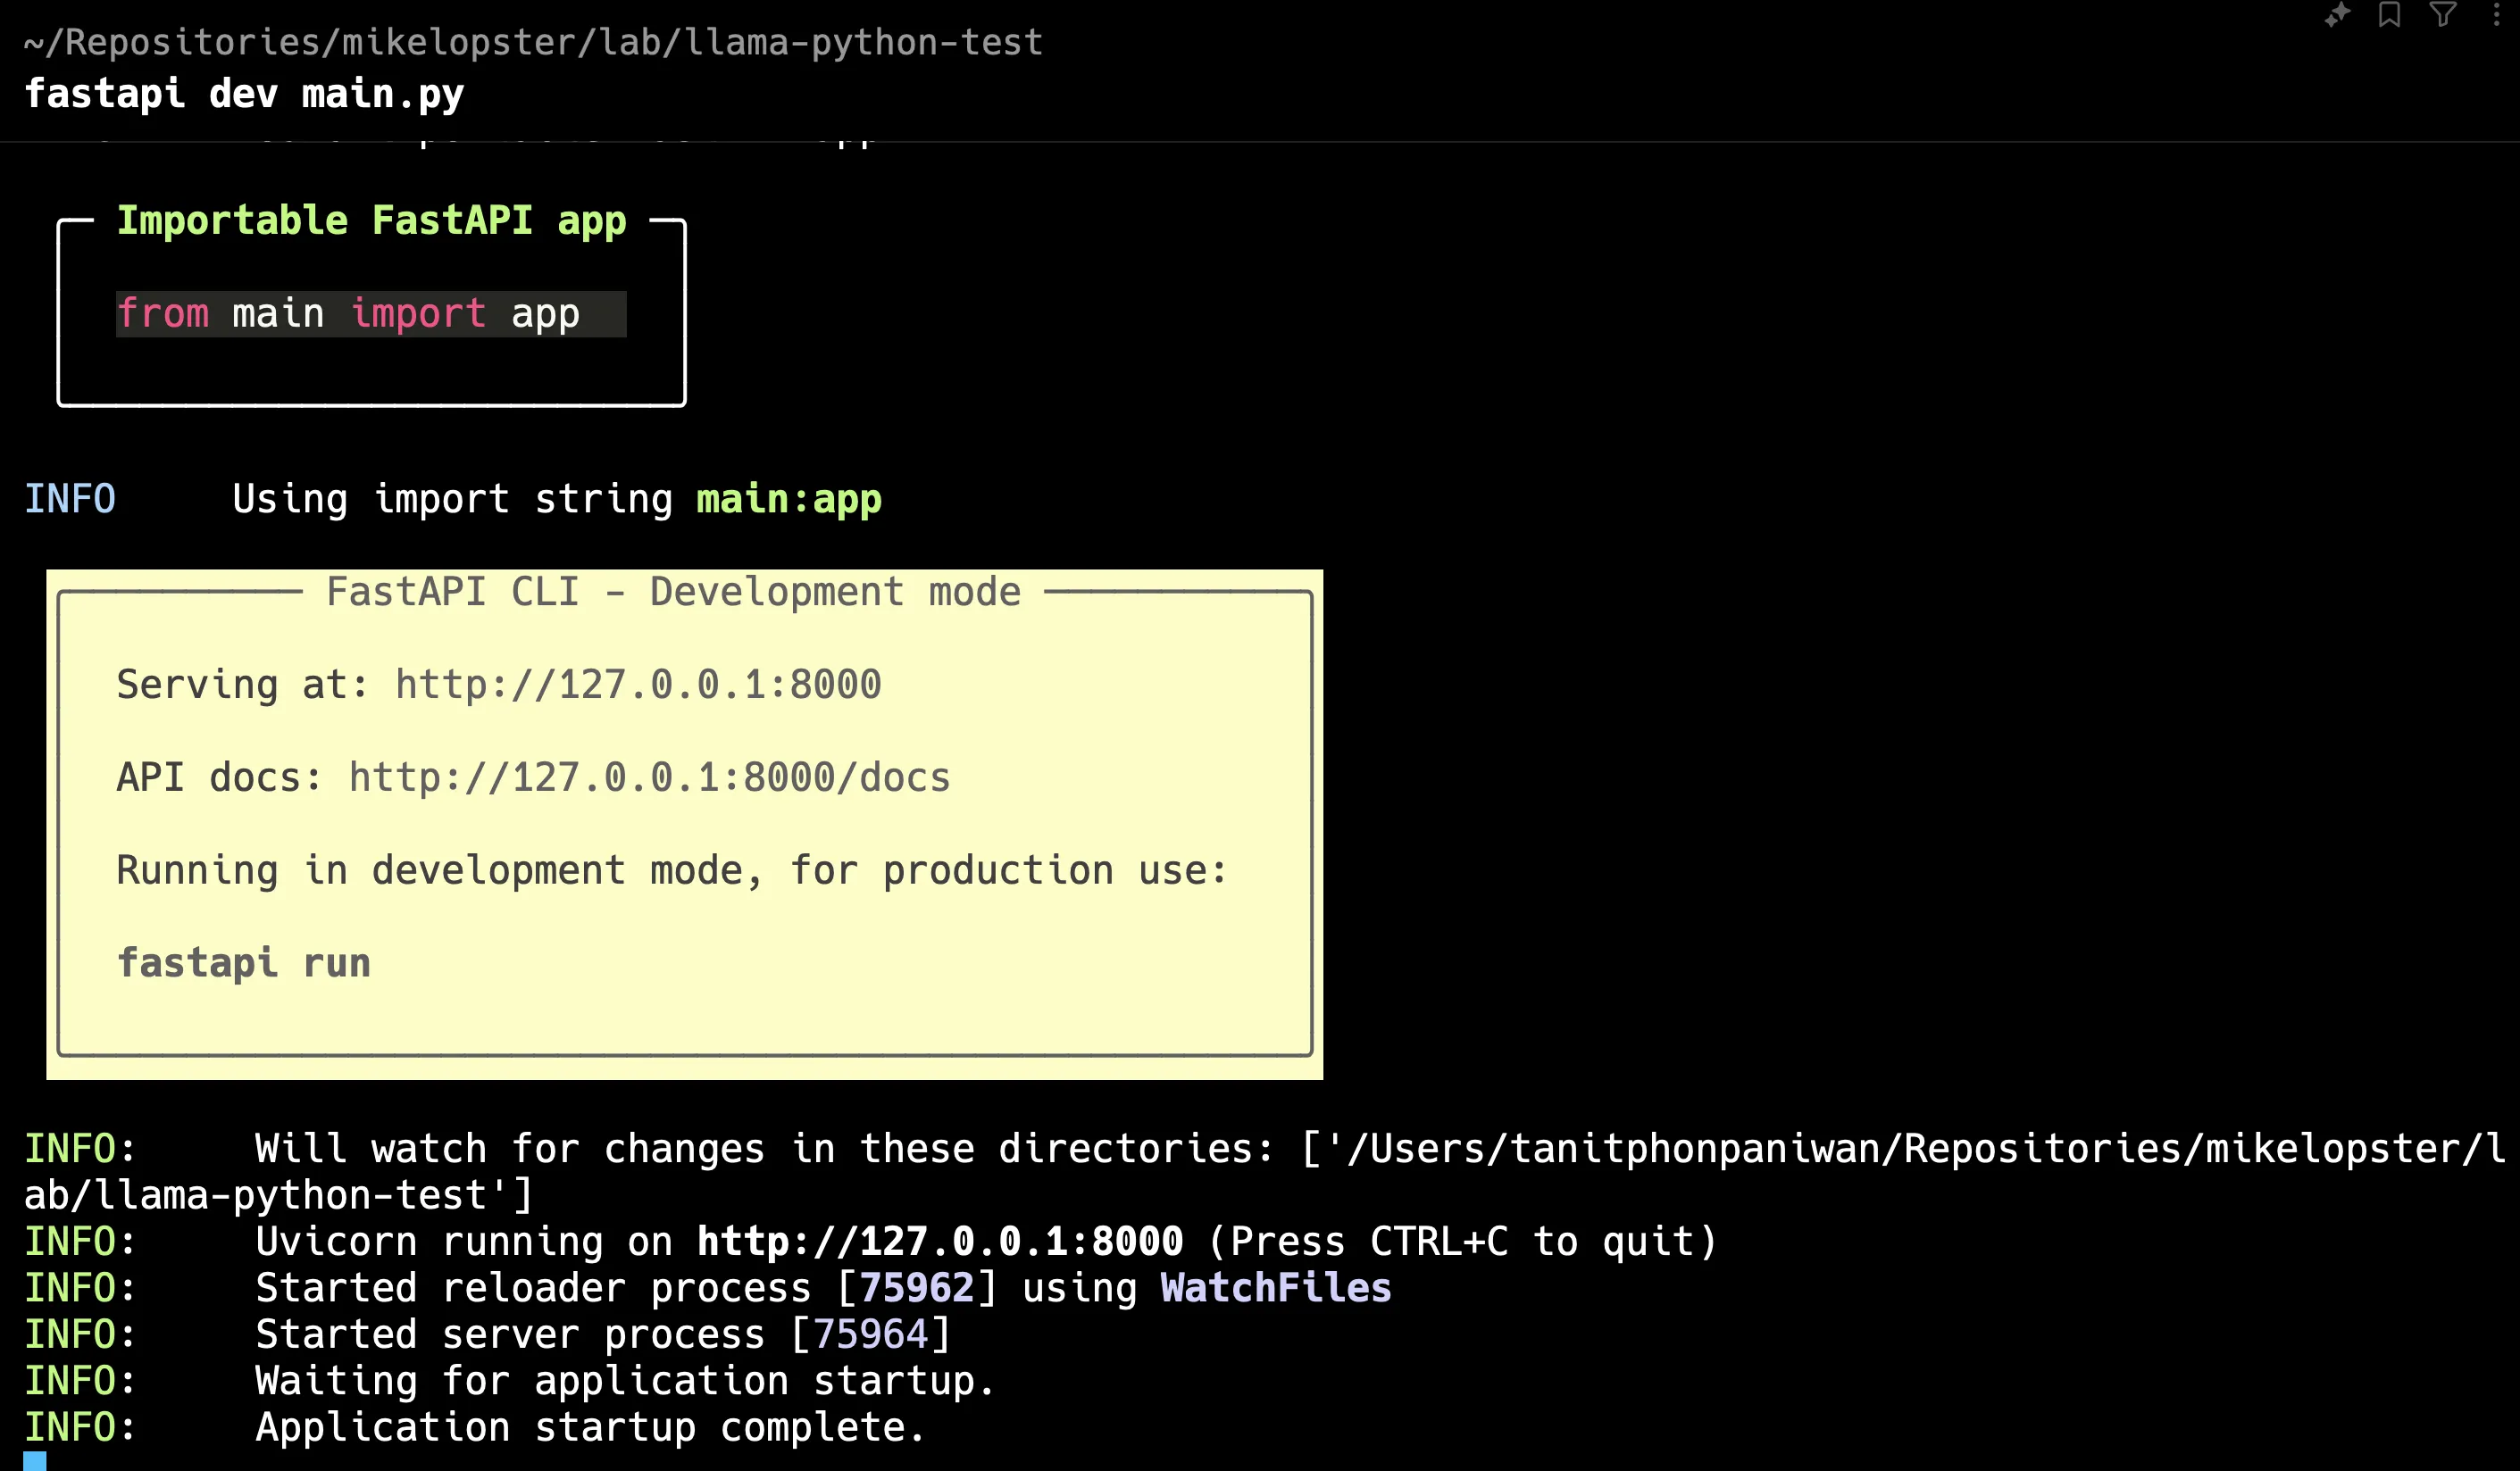The width and height of the screenshot is (2520, 1471).
Task: Click the green main:app import string
Action: [x=789, y=499]
